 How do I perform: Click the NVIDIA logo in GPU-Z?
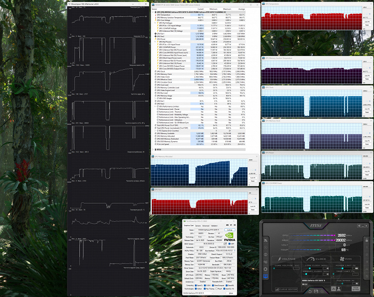pos(229,237)
